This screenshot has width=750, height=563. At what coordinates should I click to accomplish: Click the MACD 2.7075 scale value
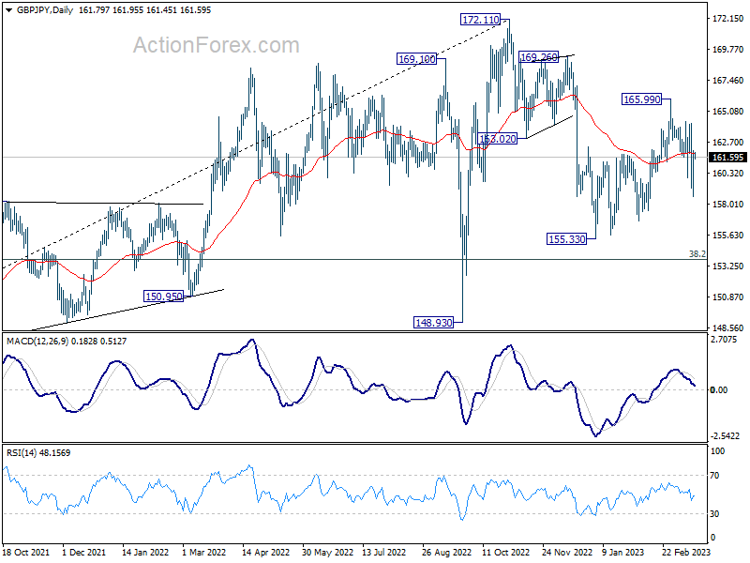724,339
